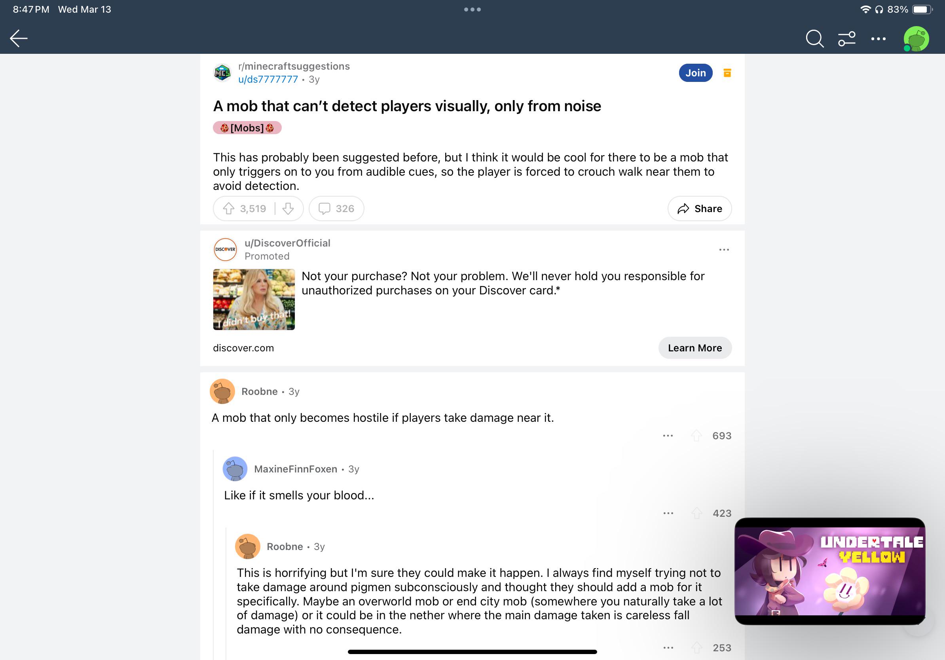The height and width of the screenshot is (660, 945).
Task: Click Learn More on the Discover ad
Action: click(x=695, y=348)
